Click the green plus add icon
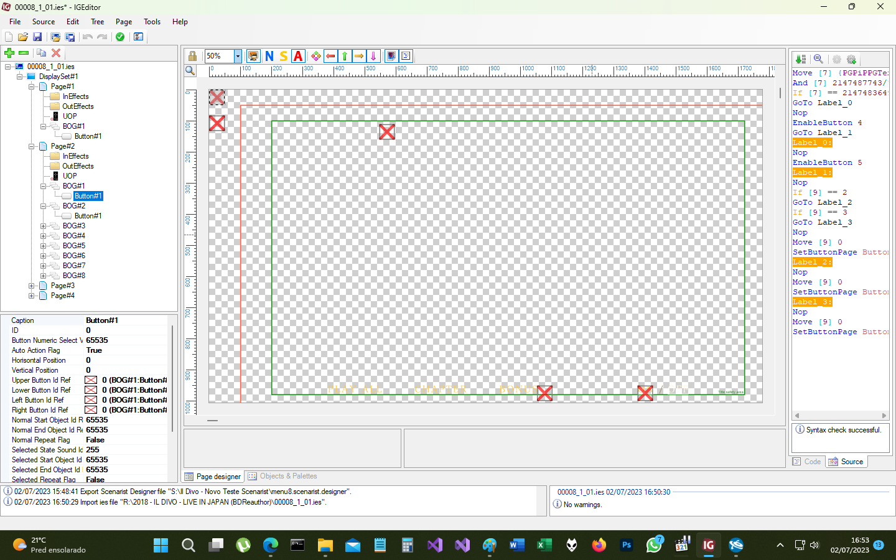 (x=9, y=54)
